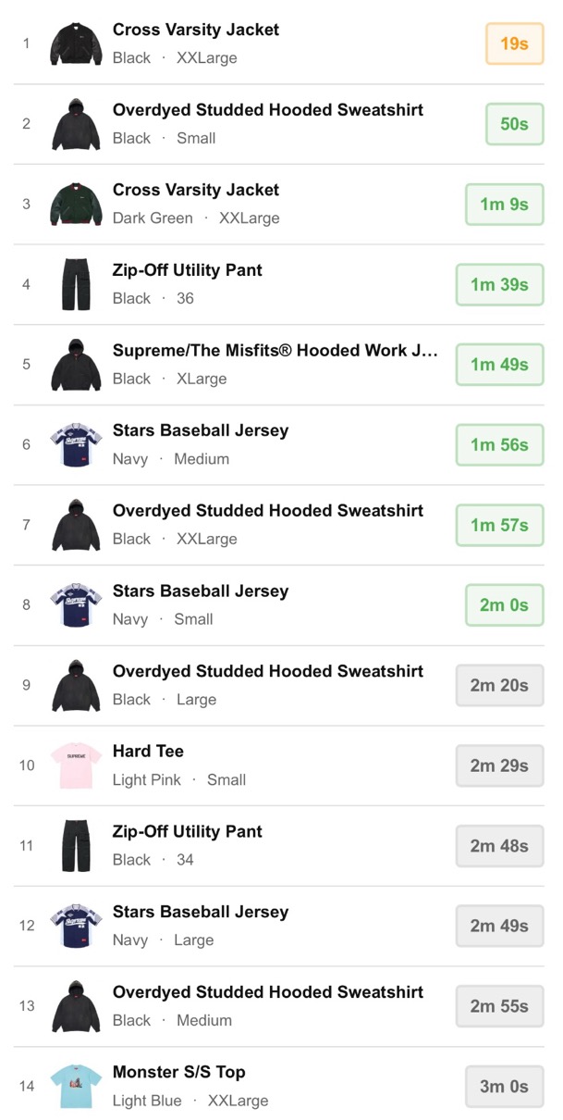
Task: Click the 2m 20s gray badge
Action: (499, 685)
